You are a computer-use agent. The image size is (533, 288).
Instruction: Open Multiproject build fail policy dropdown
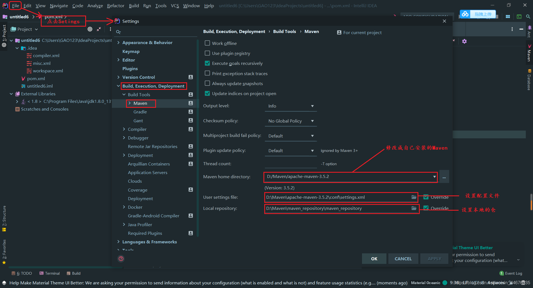291,136
